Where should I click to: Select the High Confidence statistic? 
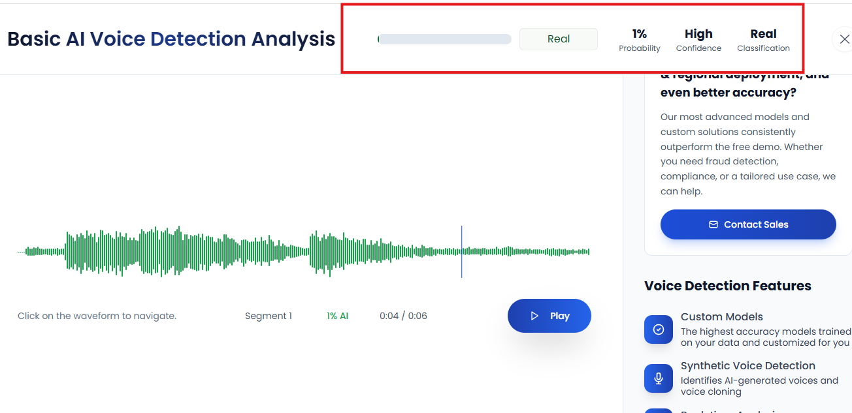[698, 40]
